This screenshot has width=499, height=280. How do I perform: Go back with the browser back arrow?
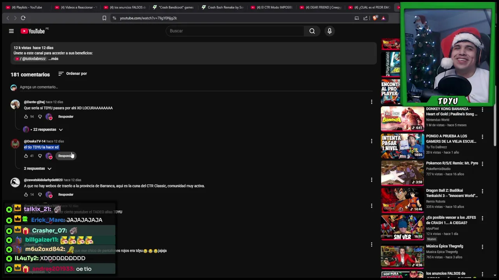[x=7, y=18]
